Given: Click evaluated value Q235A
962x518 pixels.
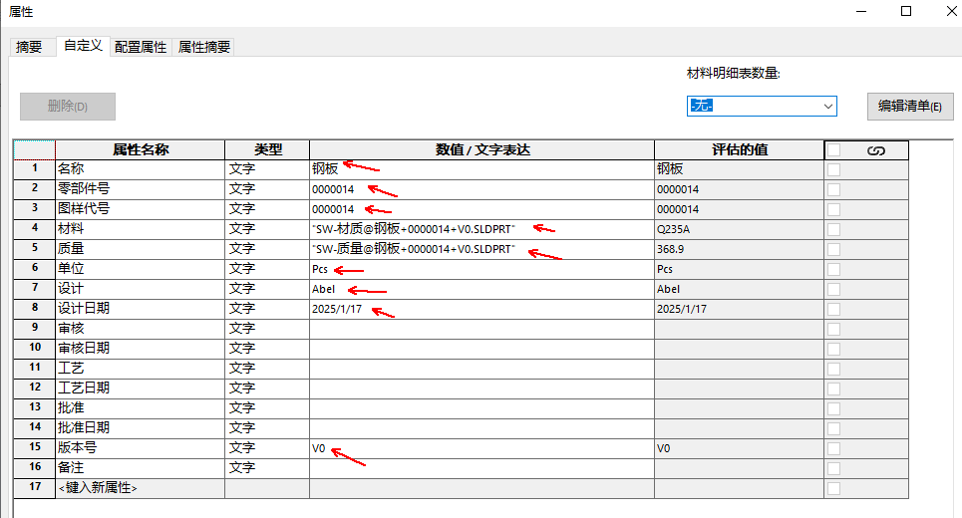Looking at the screenshot, I should tap(740, 229).
